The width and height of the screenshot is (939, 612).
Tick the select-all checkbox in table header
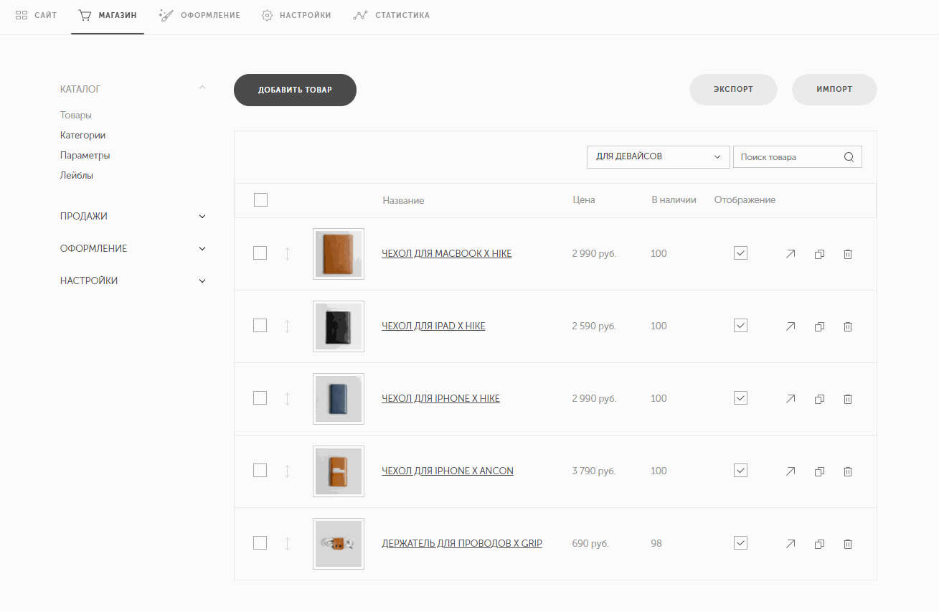[x=260, y=200]
